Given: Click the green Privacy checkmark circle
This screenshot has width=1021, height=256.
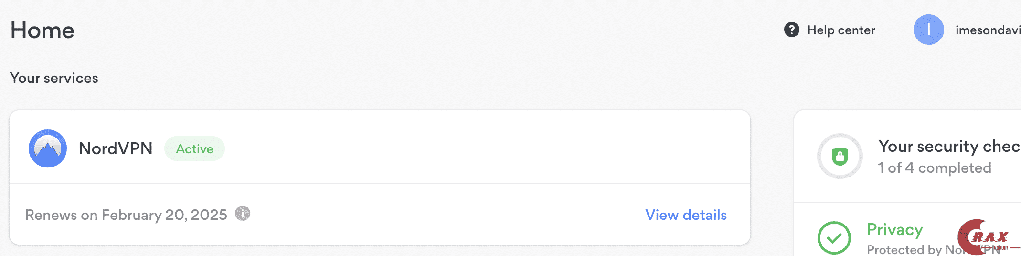Looking at the screenshot, I should (834, 237).
